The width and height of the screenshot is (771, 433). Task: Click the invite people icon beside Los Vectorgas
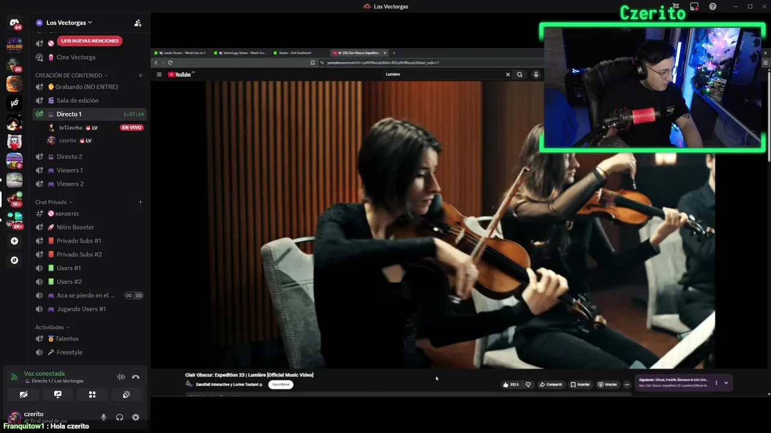(138, 23)
